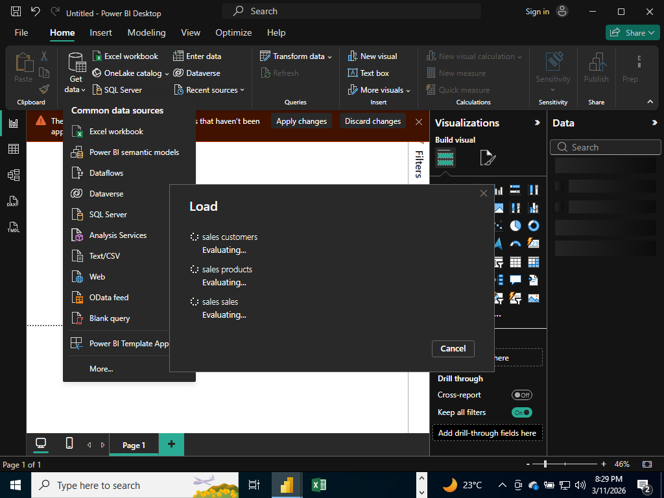Open the File menu

point(21,32)
